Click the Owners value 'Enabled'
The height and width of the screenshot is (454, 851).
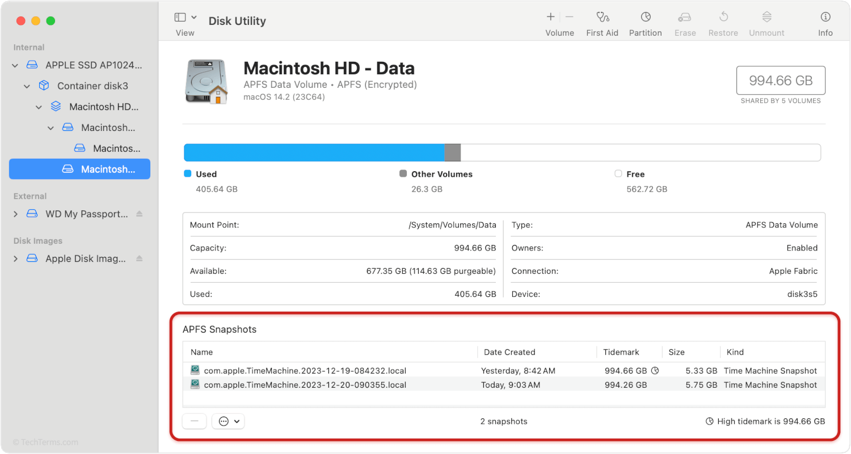pos(802,248)
